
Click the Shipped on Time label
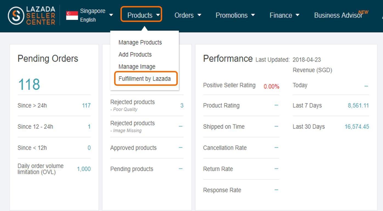click(x=224, y=127)
